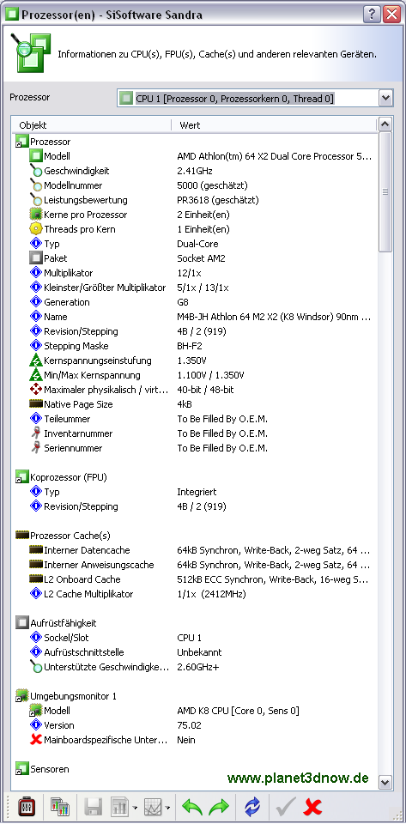Viewport: 406px width, 824px height.
Task: Select the Teileummer row
Action: click(194, 419)
